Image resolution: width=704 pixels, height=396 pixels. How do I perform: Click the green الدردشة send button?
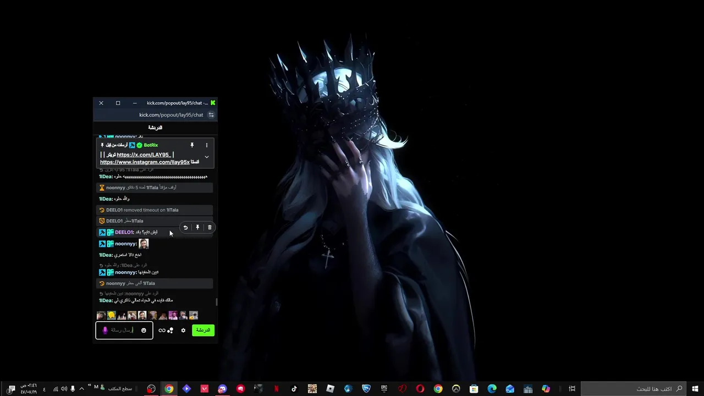[203, 330]
